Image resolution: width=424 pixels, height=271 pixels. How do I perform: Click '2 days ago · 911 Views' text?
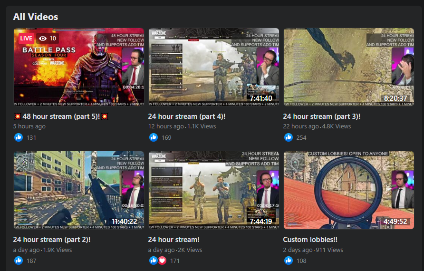coord(313,250)
